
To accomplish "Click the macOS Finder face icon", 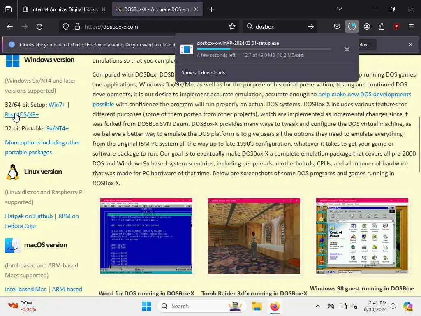I will 12,245.
